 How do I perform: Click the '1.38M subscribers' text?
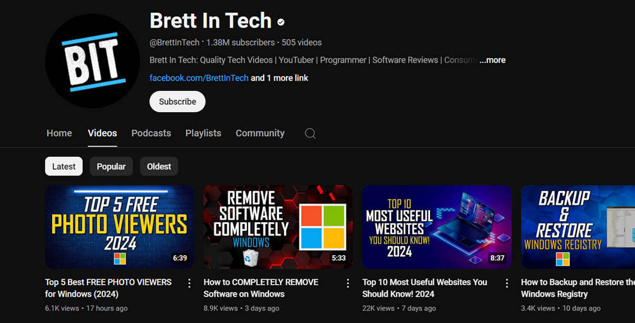pos(240,43)
